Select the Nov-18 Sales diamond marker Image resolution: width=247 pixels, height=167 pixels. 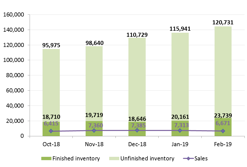(94, 130)
